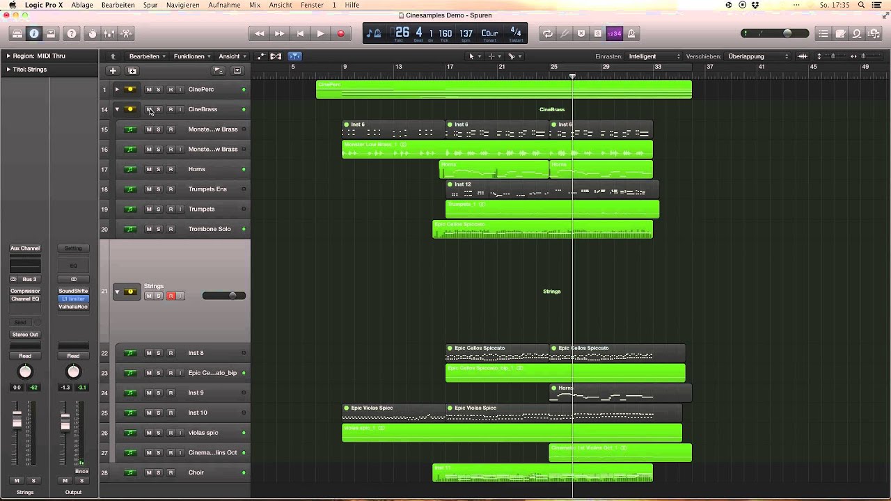The image size is (891, 501).
Task: Open the Editors scissors icon
Action: (x=126, y=33)
